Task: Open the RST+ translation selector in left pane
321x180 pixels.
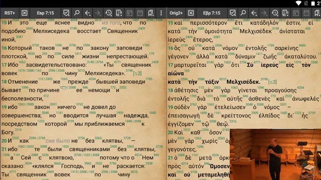Action: point(10,13)
